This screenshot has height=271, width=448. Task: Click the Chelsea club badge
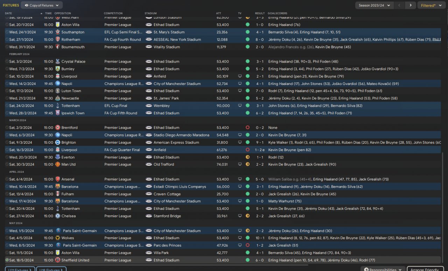tap(58, 216)
